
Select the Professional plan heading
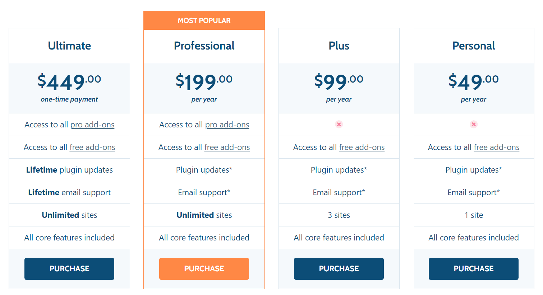click(204, 46)
